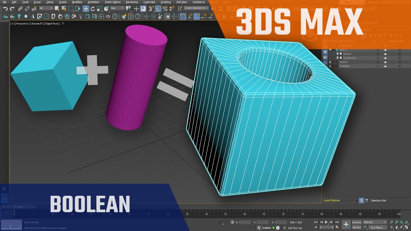The width and height of the screenshot is (411, 231).
Task: Click the help question mark after teapot icon
Action: tap(115, 16)
